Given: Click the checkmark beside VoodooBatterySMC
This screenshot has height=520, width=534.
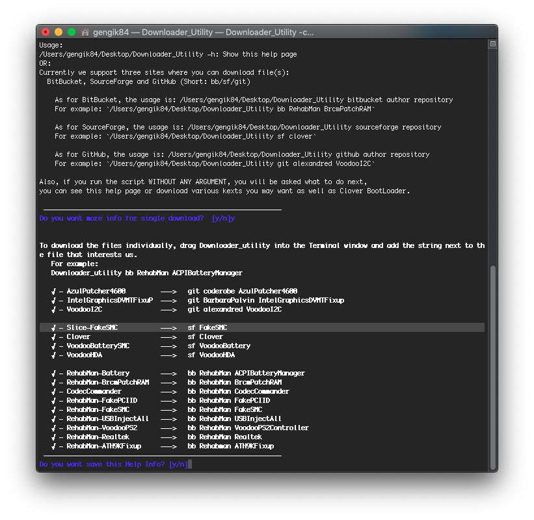Looking at the screenshot, I should click(x=53, y=346).
